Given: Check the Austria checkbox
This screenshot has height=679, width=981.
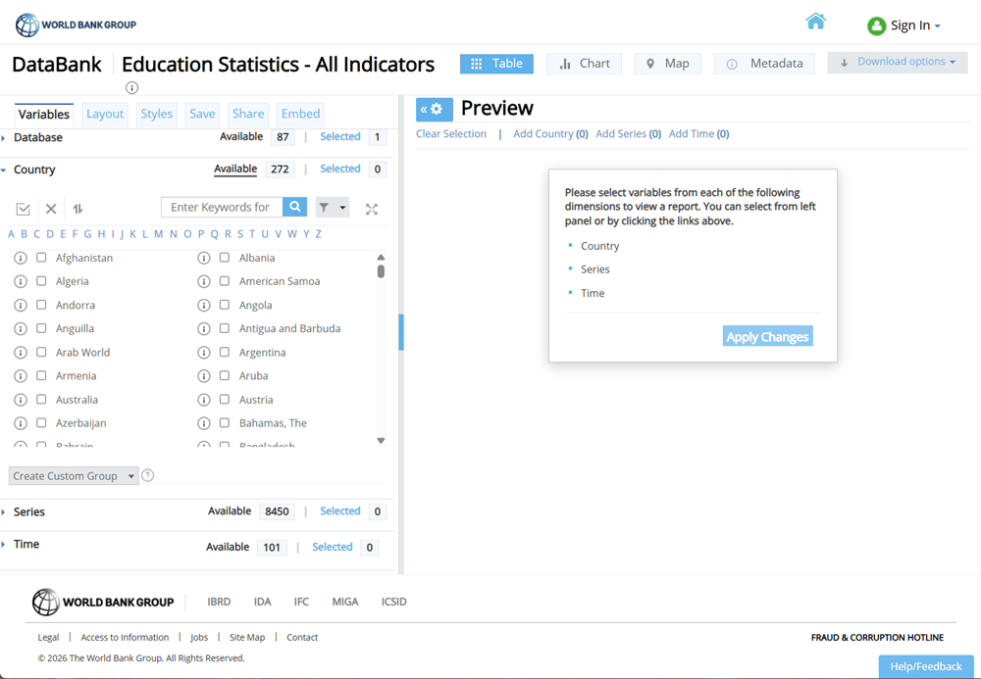Looking at the screenshot, I should pyautogui.click(x=225, y=399).
